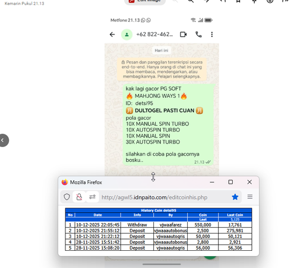Select the last coin value '2,921'
Image resolution: width=297 pixels, height=268 pixels.
[235, 242]
